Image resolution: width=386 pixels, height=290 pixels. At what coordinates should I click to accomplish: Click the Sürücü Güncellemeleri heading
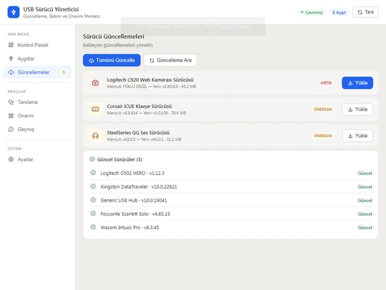[x=113, y=37]
